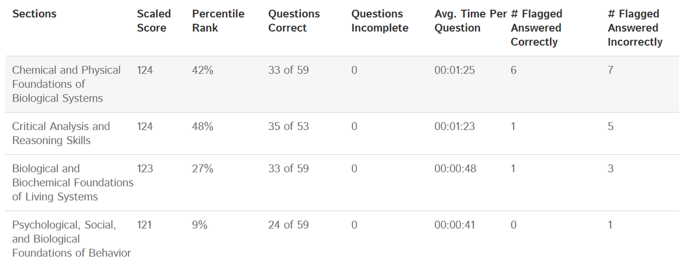This screenshot has height=261, width=679.
Task: Select Biological and Biochemical Foundations section
Action: (x=72, y=182)
